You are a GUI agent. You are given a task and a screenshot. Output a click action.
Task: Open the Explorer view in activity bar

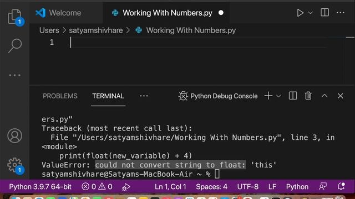pyautogui.click(x=15, y=17)
